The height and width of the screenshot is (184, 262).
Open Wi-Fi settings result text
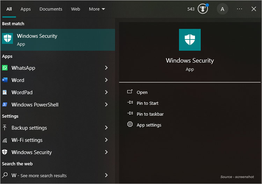coord(27,140)
